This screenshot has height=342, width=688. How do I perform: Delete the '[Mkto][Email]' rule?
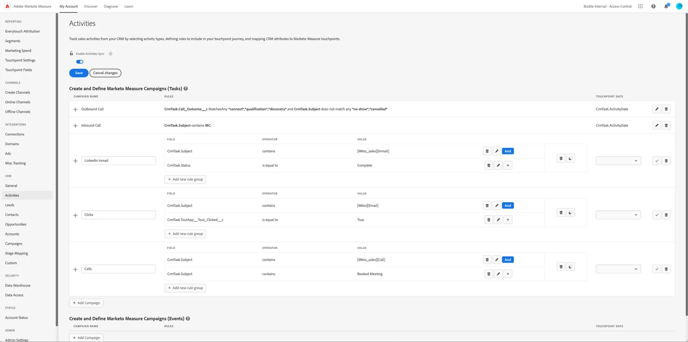pyautogui.click(x=487, y=206)
